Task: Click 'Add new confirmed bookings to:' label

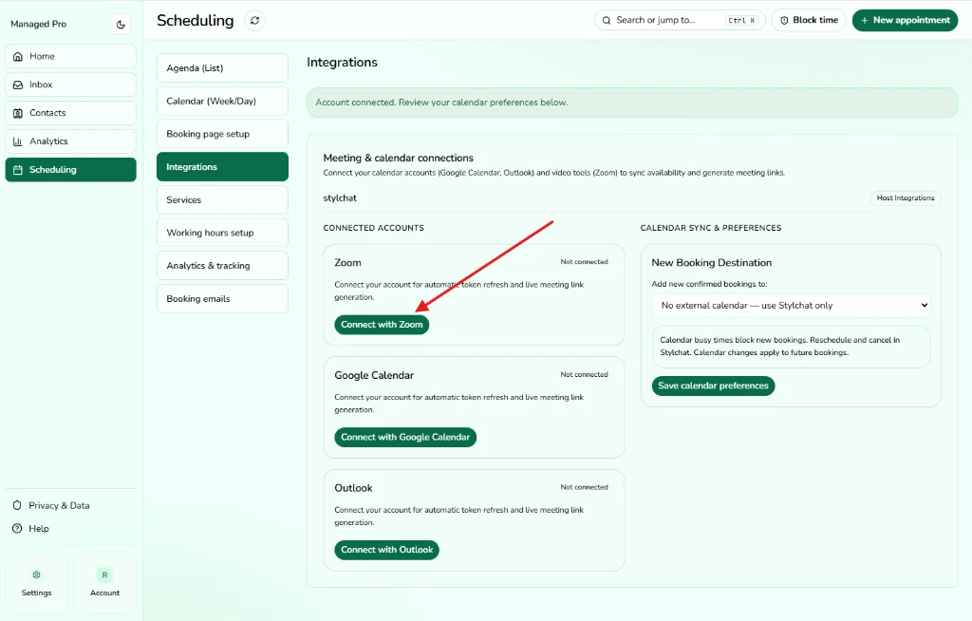Action: (709, 284)
